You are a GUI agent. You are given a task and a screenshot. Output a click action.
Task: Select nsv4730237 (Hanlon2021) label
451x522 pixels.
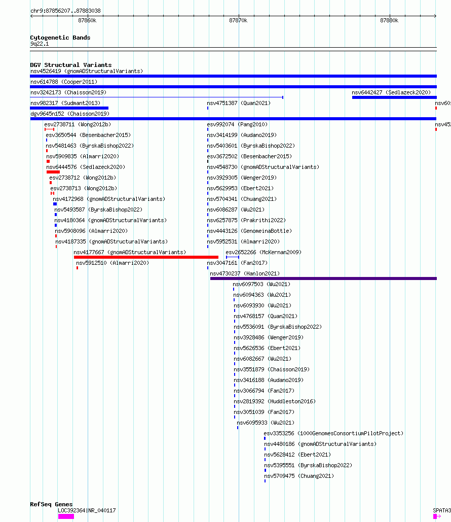coord(245,273)
